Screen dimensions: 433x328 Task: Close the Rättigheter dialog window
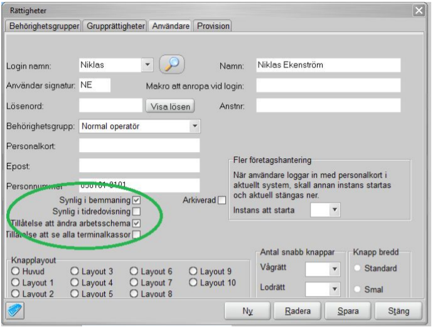pos(419,11)
